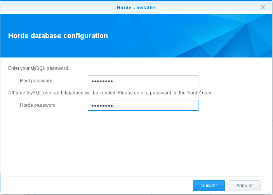Viewport: 273px width, 195px height.
Task: Focus the Root password input field
Action: pos(143,81)
